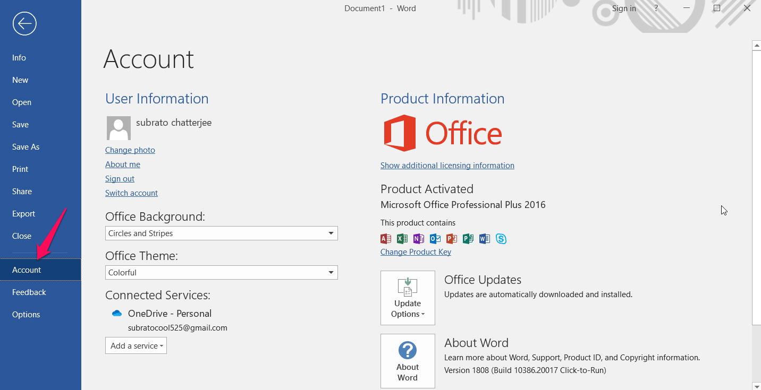Click the user profile photo placeholder
Screen dimensions: 761x390
119,128
